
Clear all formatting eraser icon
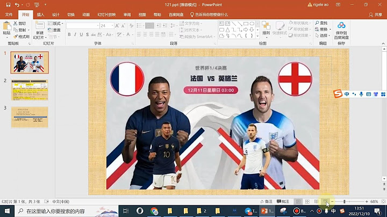point(131,26)
